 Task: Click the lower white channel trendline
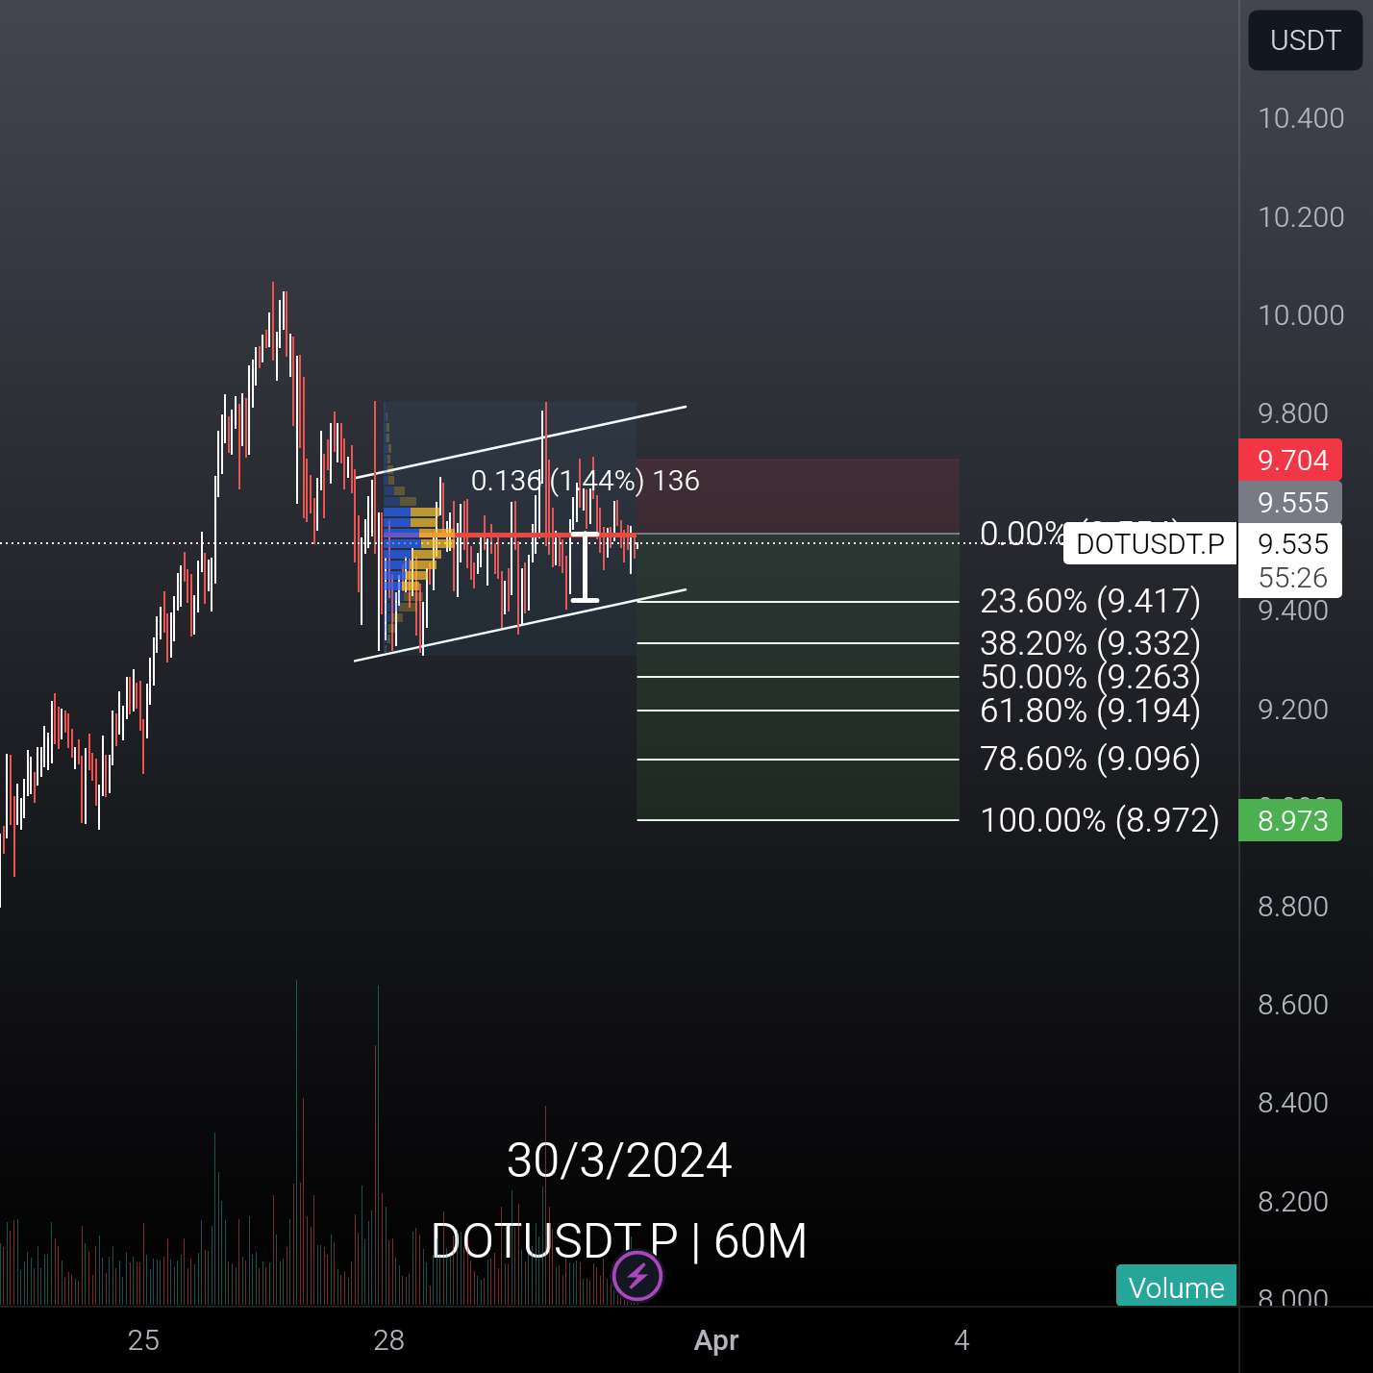click(x=520, y=625)
